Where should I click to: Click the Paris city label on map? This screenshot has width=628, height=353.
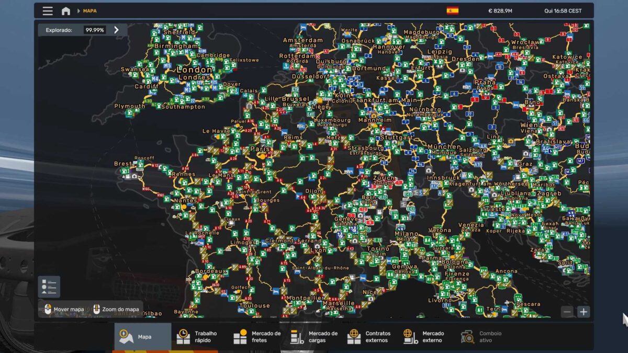click(x=260, y=149)
